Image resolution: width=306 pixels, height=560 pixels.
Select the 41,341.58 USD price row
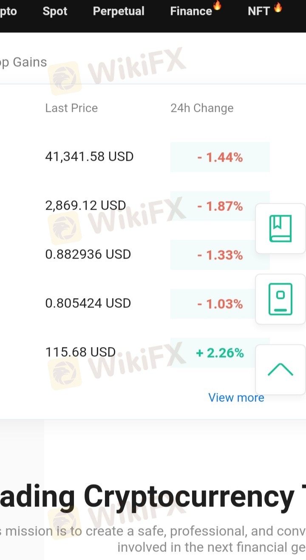[x=89, y=157]
